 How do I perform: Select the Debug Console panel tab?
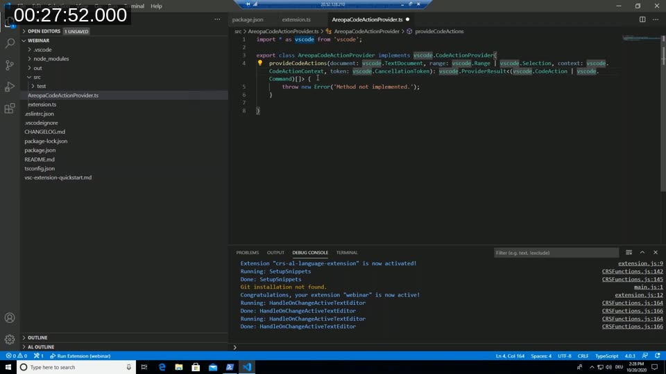coord(310,253)
